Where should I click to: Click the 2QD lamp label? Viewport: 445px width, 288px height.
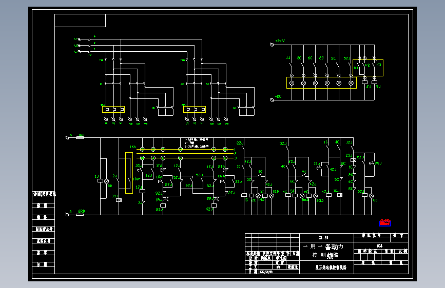tap(320, 201)
